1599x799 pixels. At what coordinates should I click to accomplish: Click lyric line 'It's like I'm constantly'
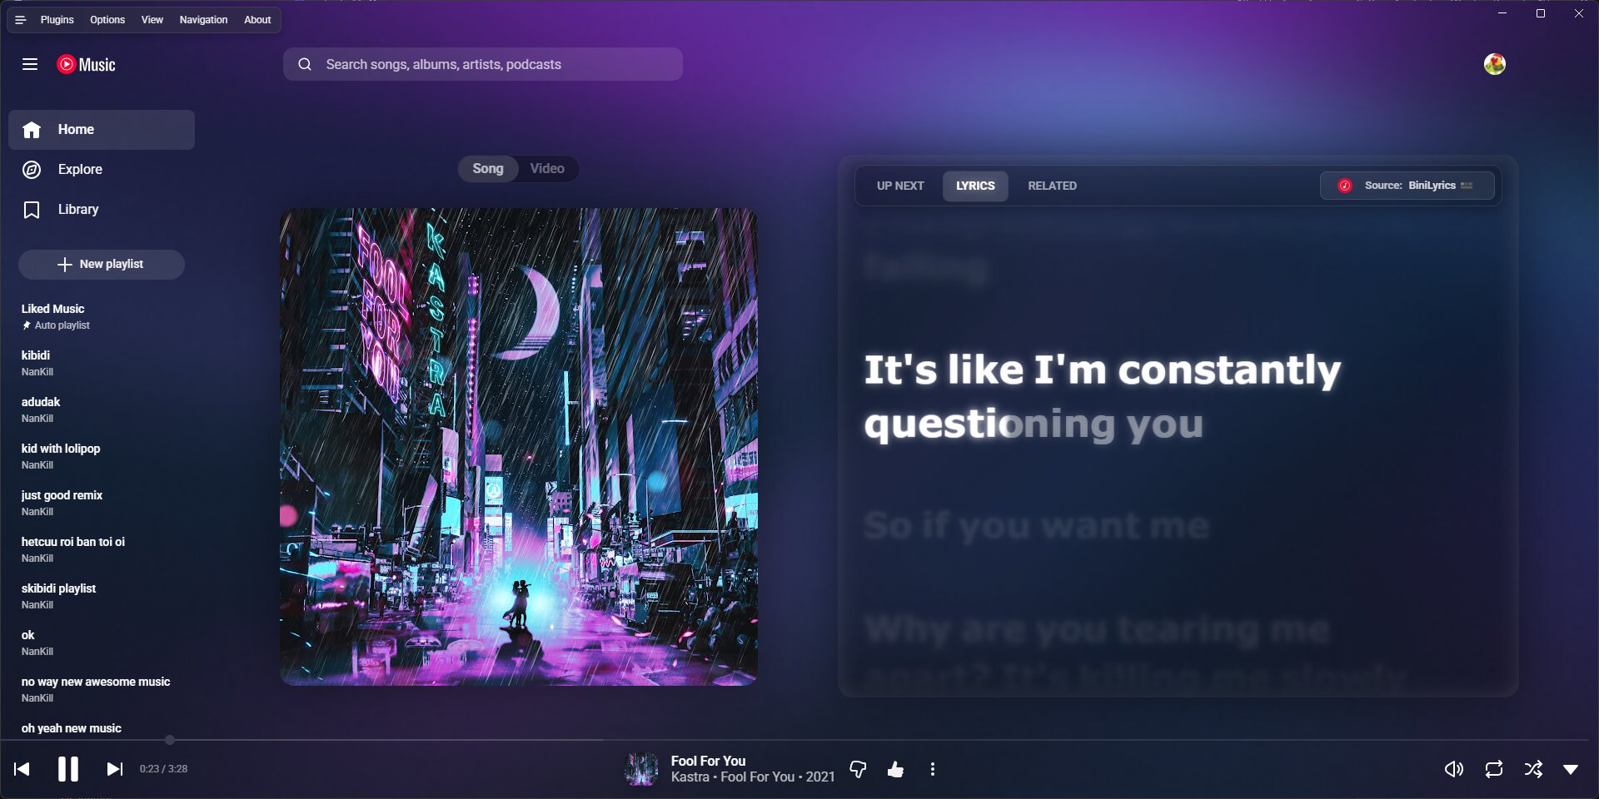point(1102,370)
